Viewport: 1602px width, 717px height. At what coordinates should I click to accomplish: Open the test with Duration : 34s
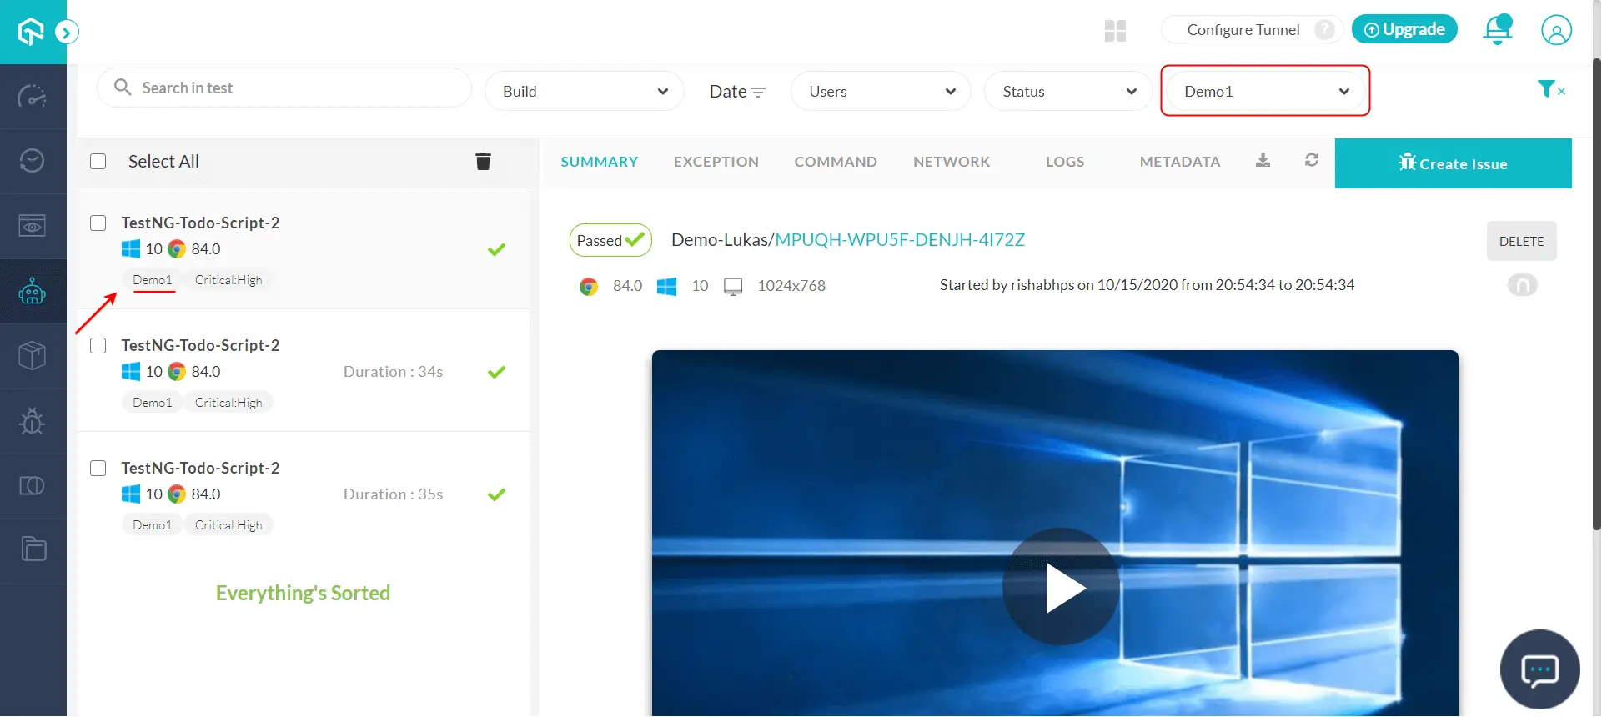[x=304, y=371]
